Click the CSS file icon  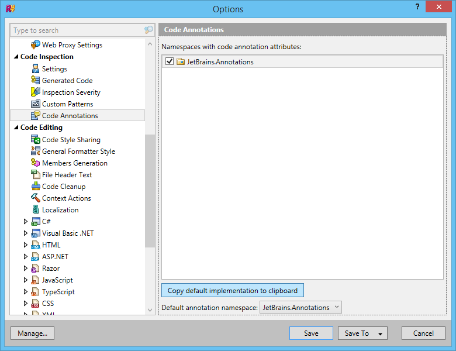[35, 304]
